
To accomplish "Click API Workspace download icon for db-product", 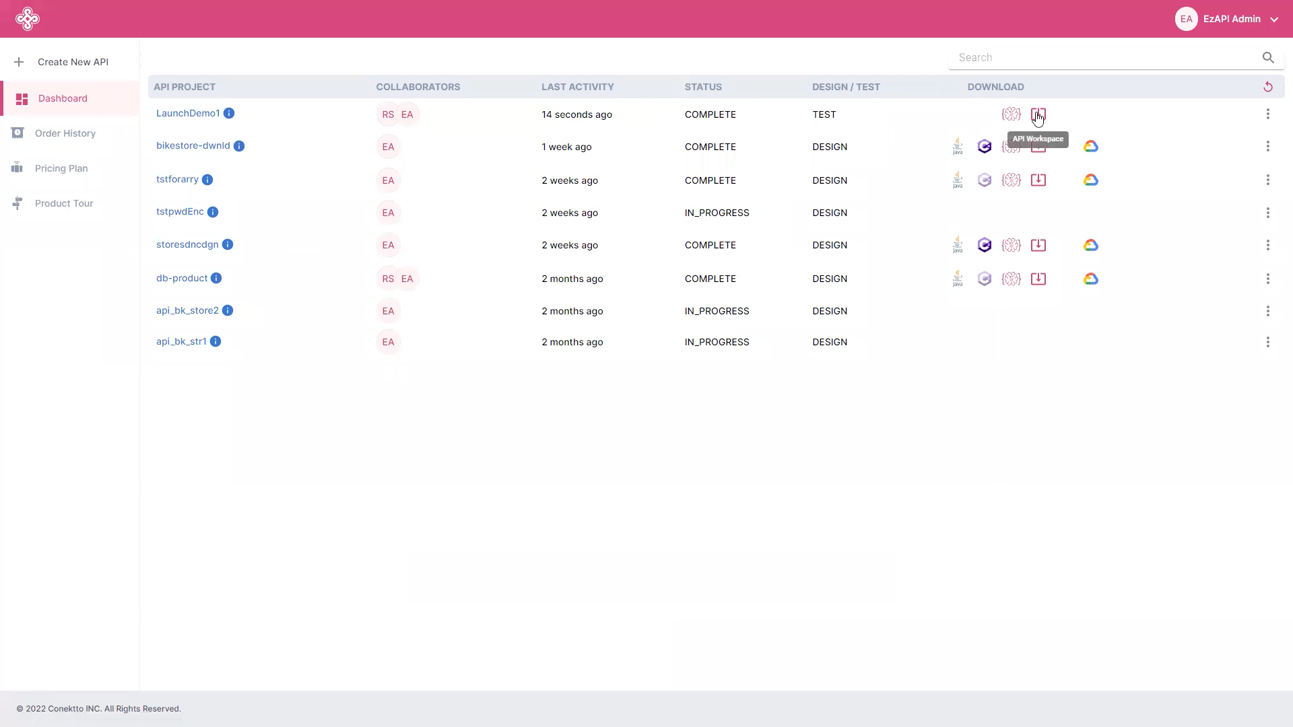I will pyautogui.click(x=1038, y=279).
